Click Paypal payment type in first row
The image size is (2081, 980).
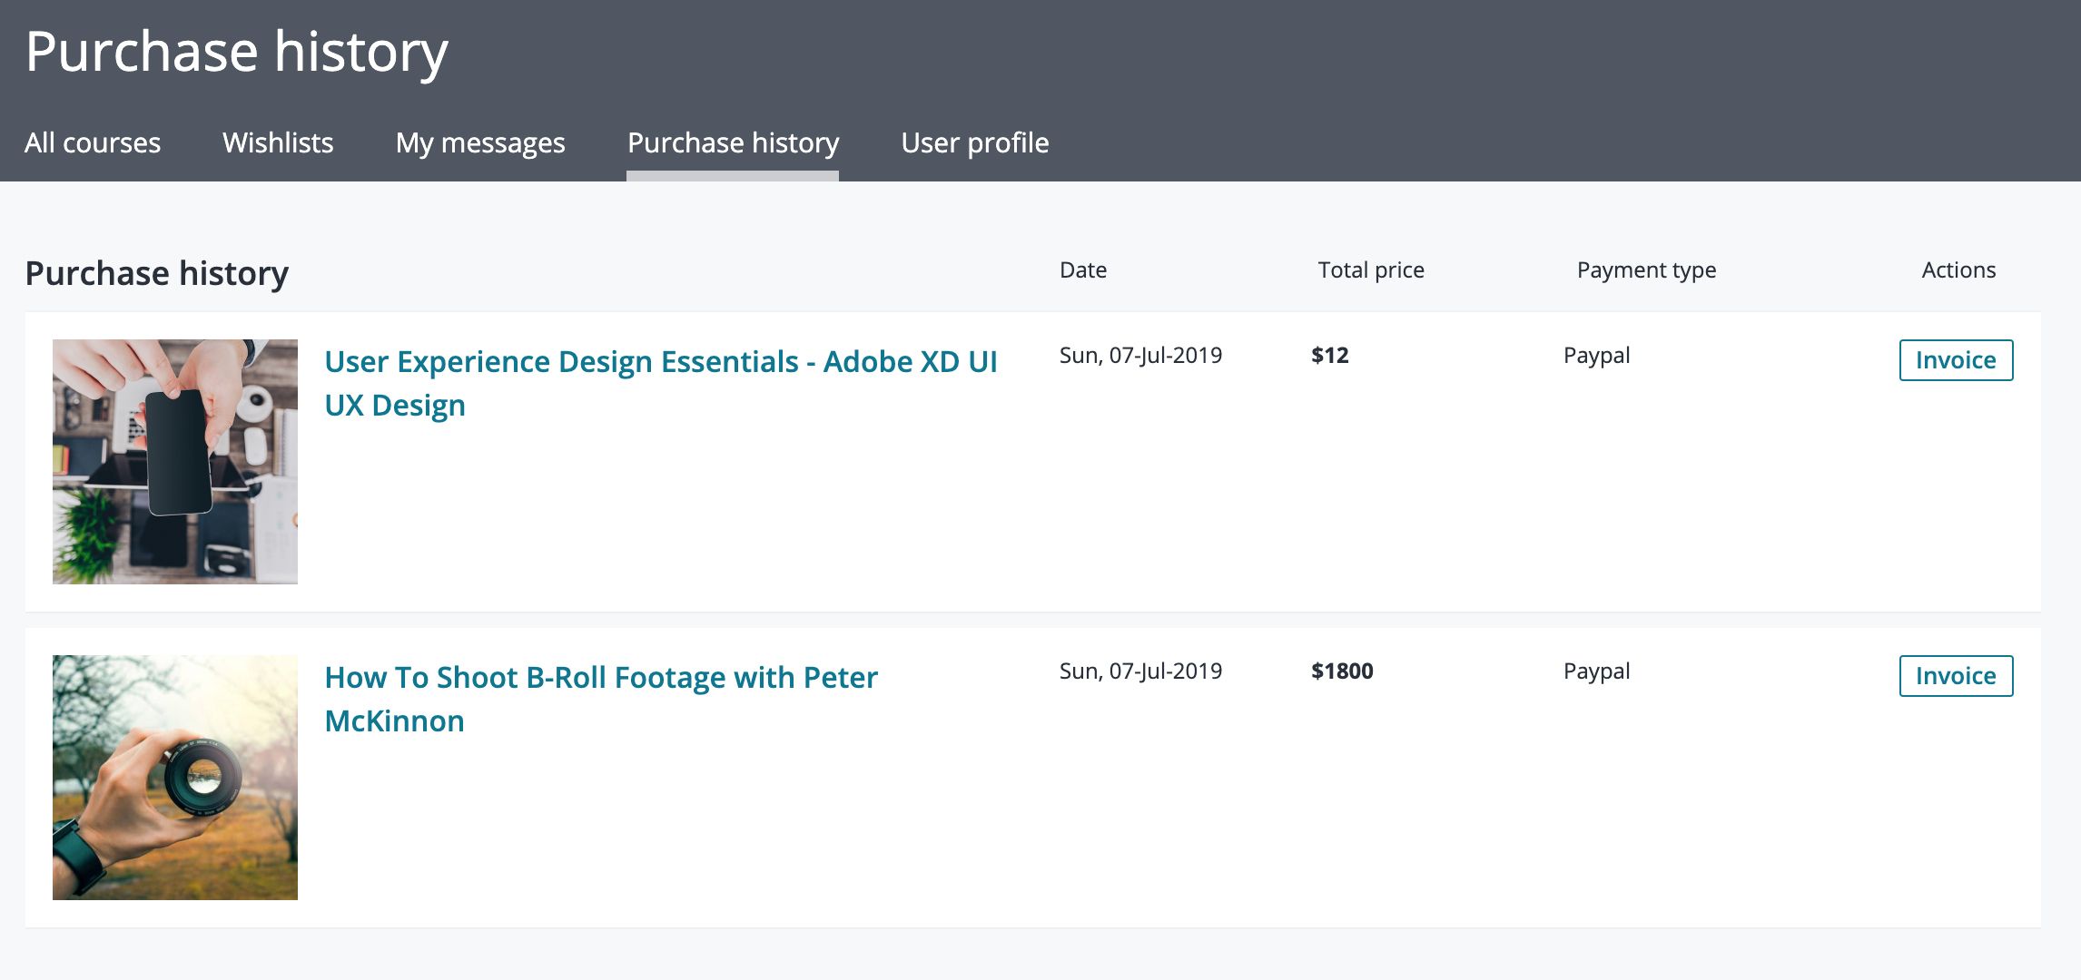point(1596,355)
